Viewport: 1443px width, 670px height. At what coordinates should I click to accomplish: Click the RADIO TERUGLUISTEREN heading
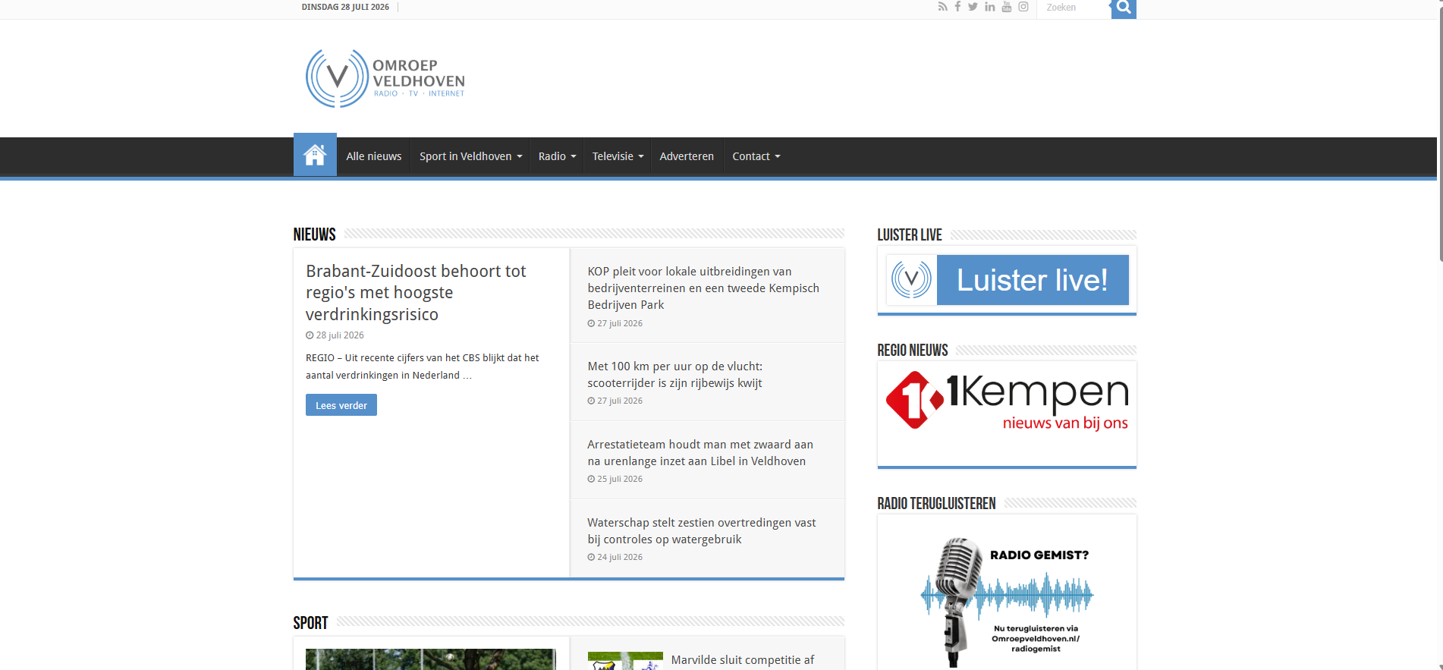tap(936, 504)
